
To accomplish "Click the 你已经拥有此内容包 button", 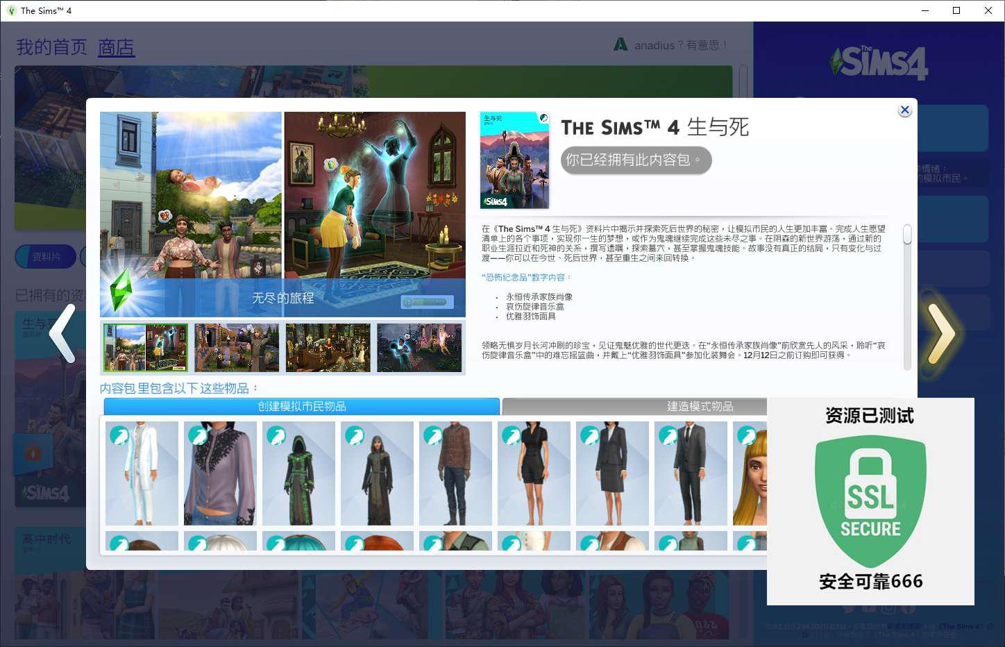I will coord(636,160).
